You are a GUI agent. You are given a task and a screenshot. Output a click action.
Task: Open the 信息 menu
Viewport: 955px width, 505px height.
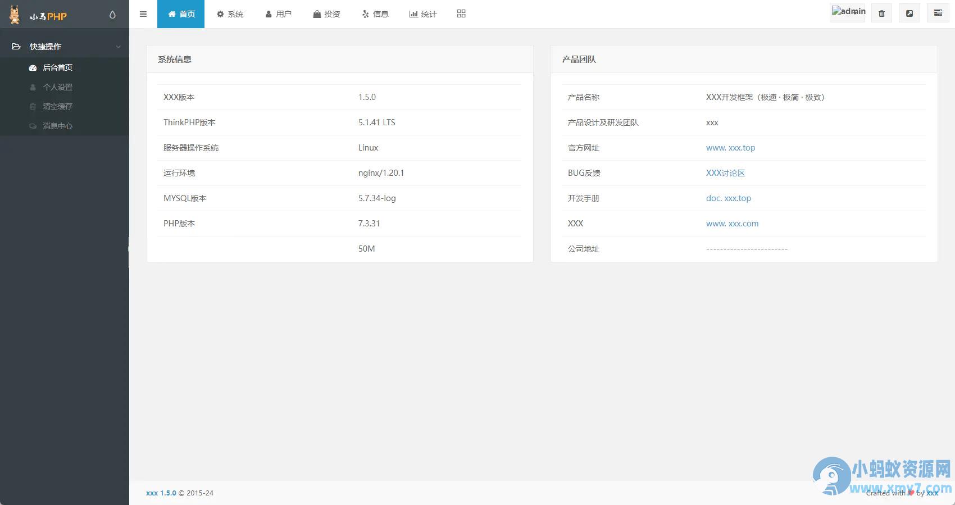click(x=375, y=14)
